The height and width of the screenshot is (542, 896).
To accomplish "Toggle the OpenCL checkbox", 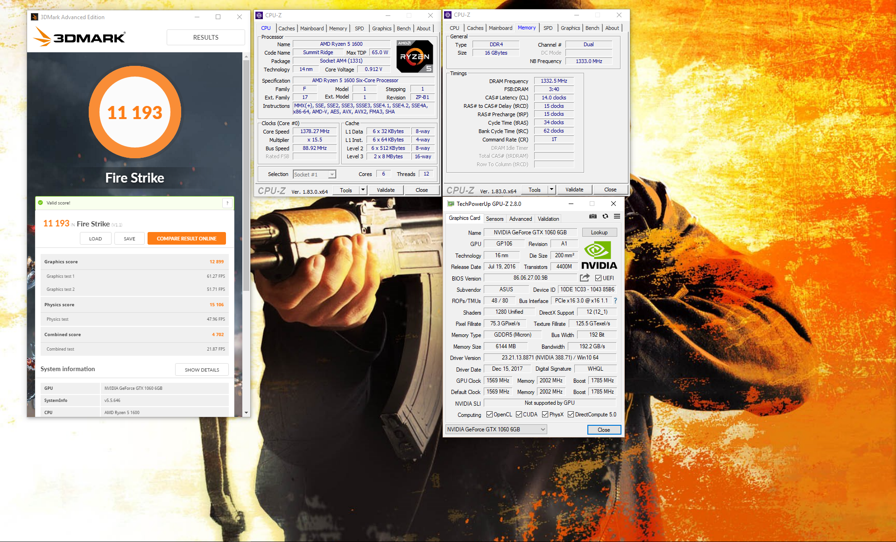I will tap(489, 415).
